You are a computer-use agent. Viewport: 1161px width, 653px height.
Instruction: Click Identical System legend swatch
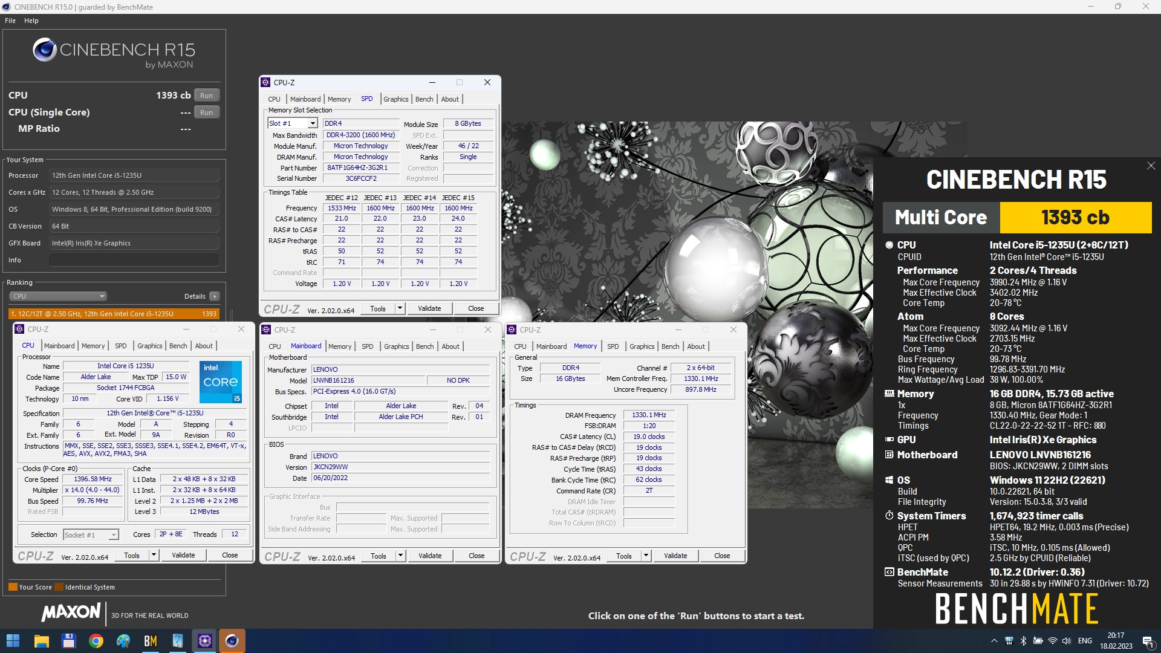point(59,587)
